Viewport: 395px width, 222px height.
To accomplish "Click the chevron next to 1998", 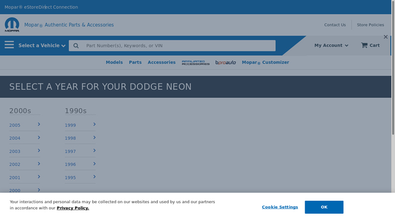I will [94, 138].
